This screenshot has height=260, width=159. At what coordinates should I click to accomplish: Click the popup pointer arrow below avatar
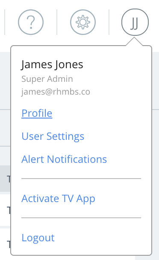(x=134, y=41)
